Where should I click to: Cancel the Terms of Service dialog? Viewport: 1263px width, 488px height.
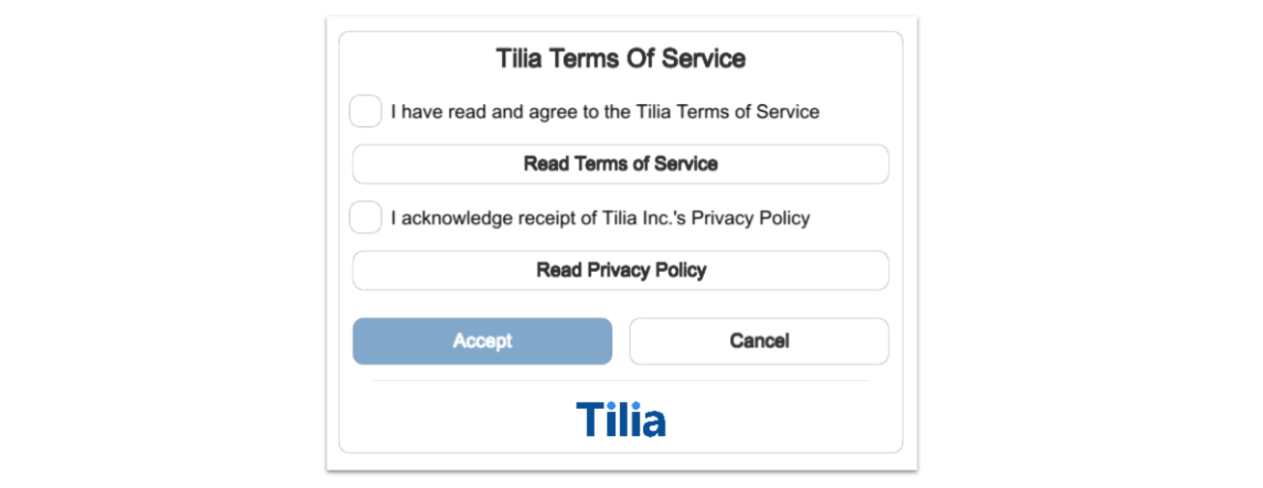point(759,341)
